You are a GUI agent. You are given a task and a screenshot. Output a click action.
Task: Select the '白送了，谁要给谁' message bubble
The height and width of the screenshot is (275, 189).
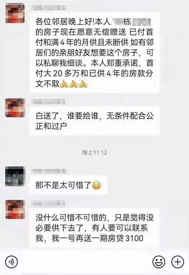(x=95, y=121)
